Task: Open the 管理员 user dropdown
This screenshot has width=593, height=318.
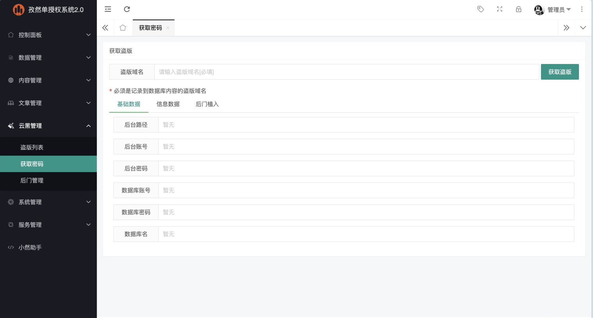Action: tap(559, 10)
